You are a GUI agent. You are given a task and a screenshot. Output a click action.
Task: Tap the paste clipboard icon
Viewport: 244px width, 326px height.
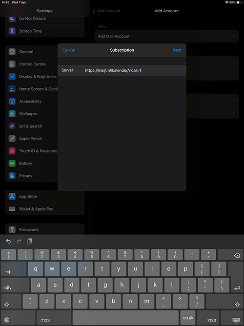click(x=30, y=241)
